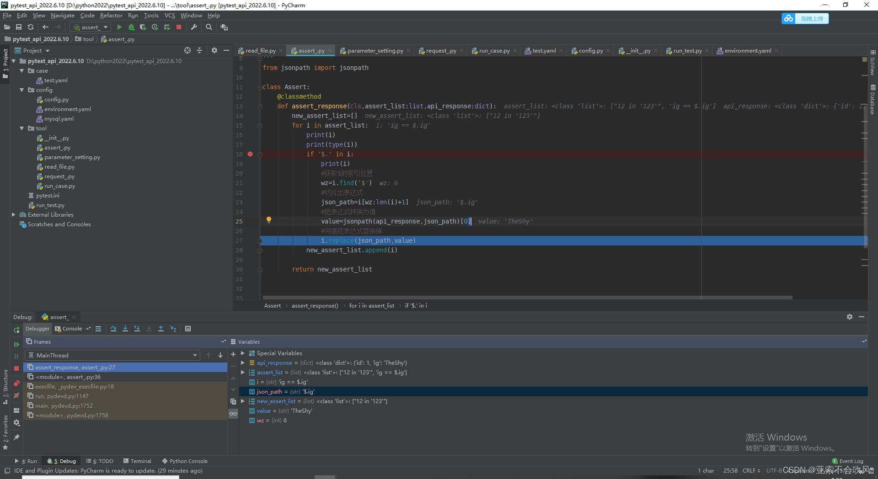This screenshot has height=479, width=878.
Task: Expand Special Variables node
Action: pos(243,353)
